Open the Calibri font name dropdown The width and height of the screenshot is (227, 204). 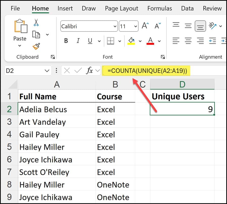pos(115,26)
